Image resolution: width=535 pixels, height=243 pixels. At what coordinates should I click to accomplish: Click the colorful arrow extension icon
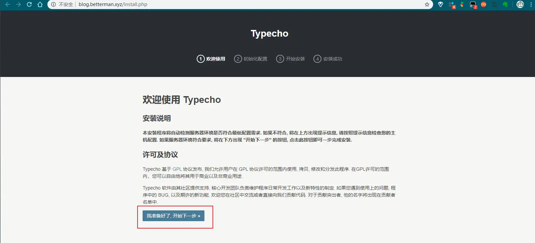click(462, 4)
